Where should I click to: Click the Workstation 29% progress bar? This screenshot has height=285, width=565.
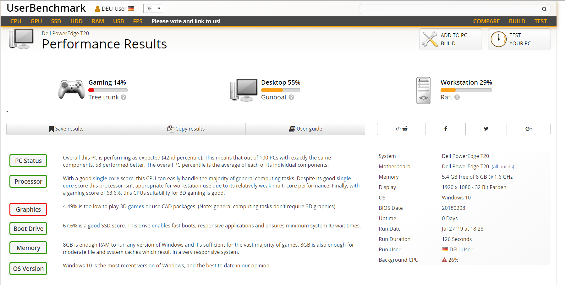point(466,90)
